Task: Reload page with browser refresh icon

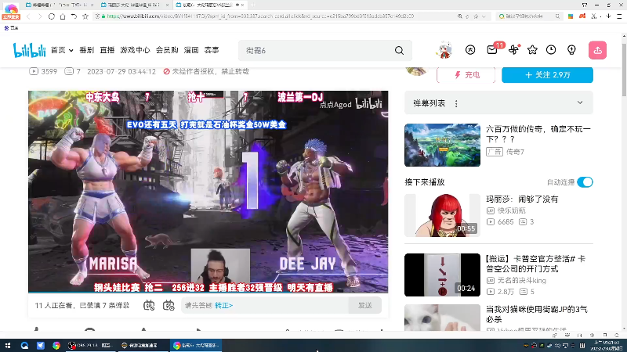Action: 52,16
